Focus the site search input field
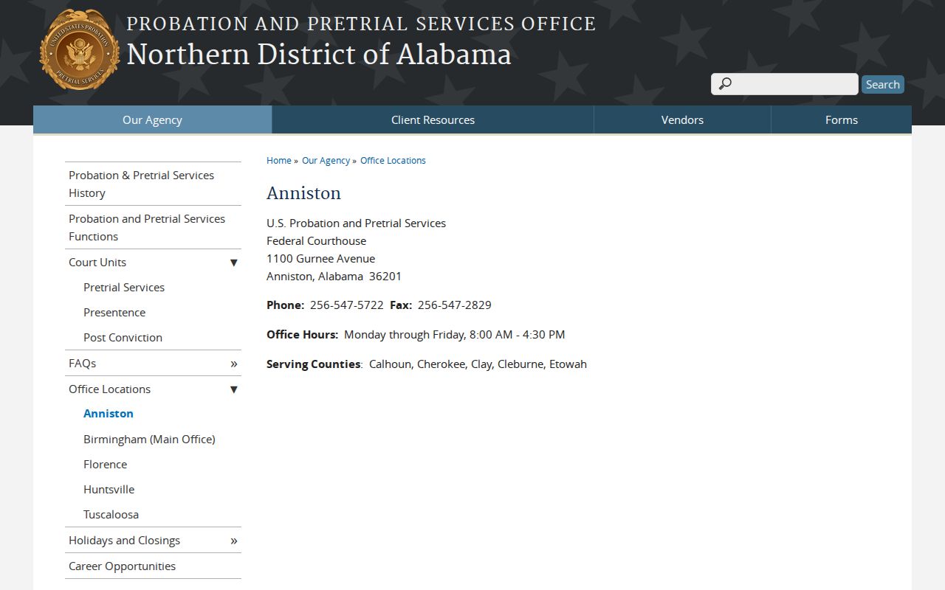This screenshot has height=590, width=945. (x=785, y=84)
